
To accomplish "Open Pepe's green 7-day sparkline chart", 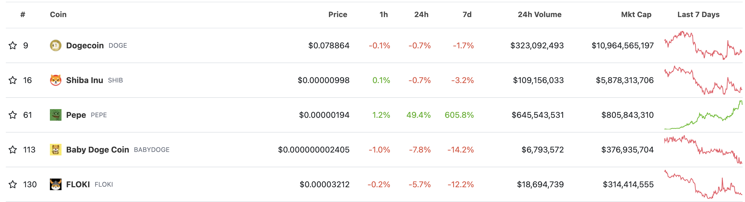I will pos(703,115).
